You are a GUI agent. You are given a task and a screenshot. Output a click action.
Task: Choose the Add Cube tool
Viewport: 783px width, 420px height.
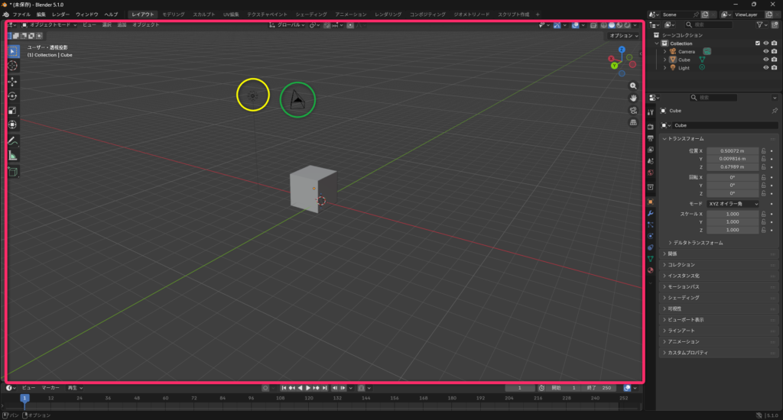coord(13,172)
